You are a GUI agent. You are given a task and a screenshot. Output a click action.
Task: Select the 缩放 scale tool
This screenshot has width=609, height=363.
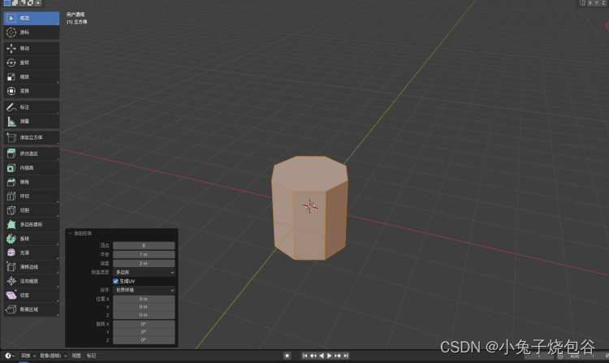point(32,77)
